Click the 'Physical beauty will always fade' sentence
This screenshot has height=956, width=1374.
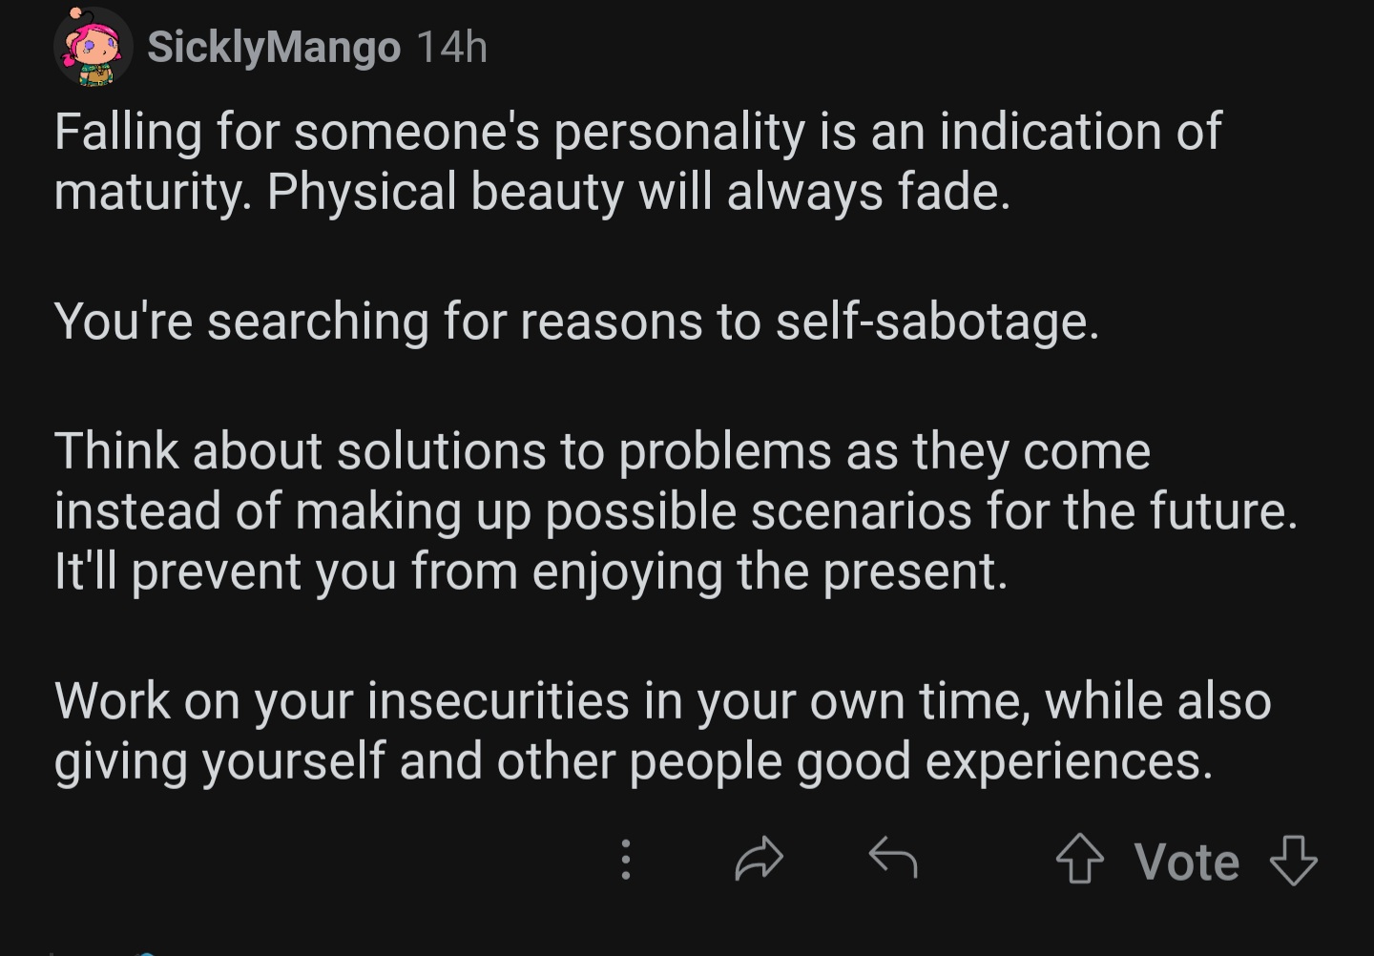tap(638, 191)
